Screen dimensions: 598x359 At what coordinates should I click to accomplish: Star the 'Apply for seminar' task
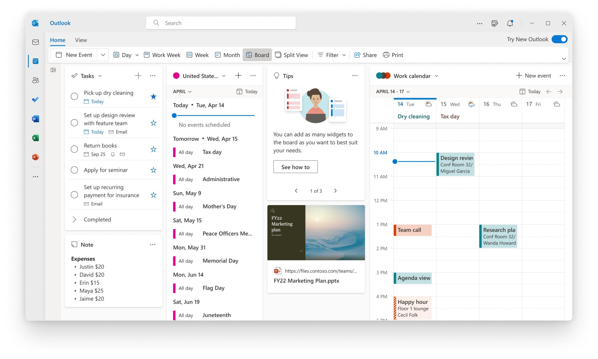click(153, 170)
